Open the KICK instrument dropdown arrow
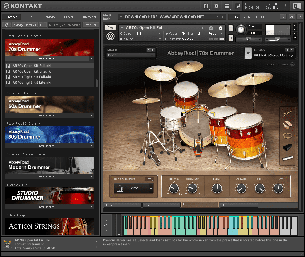305x257 pixels. coord(151,189)
